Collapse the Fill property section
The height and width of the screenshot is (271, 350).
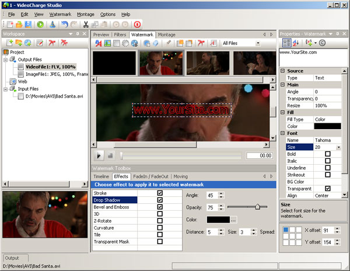282,112
